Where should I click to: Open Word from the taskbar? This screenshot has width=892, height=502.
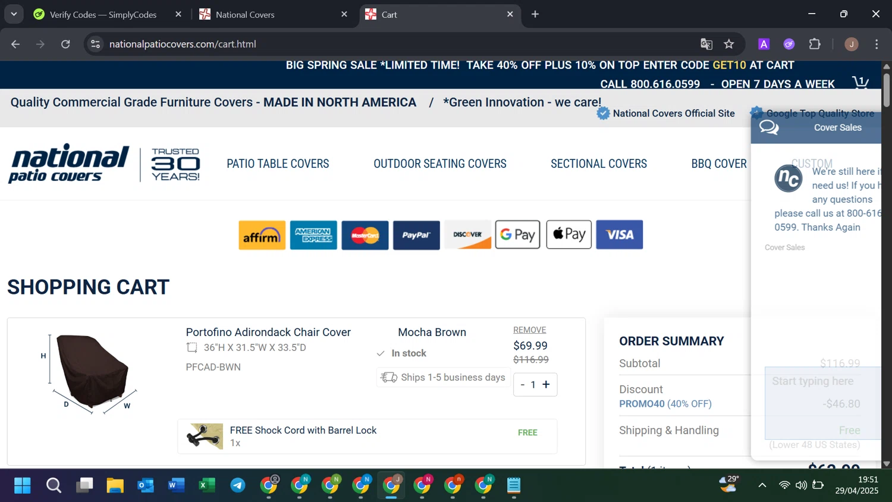coord(176,485)
